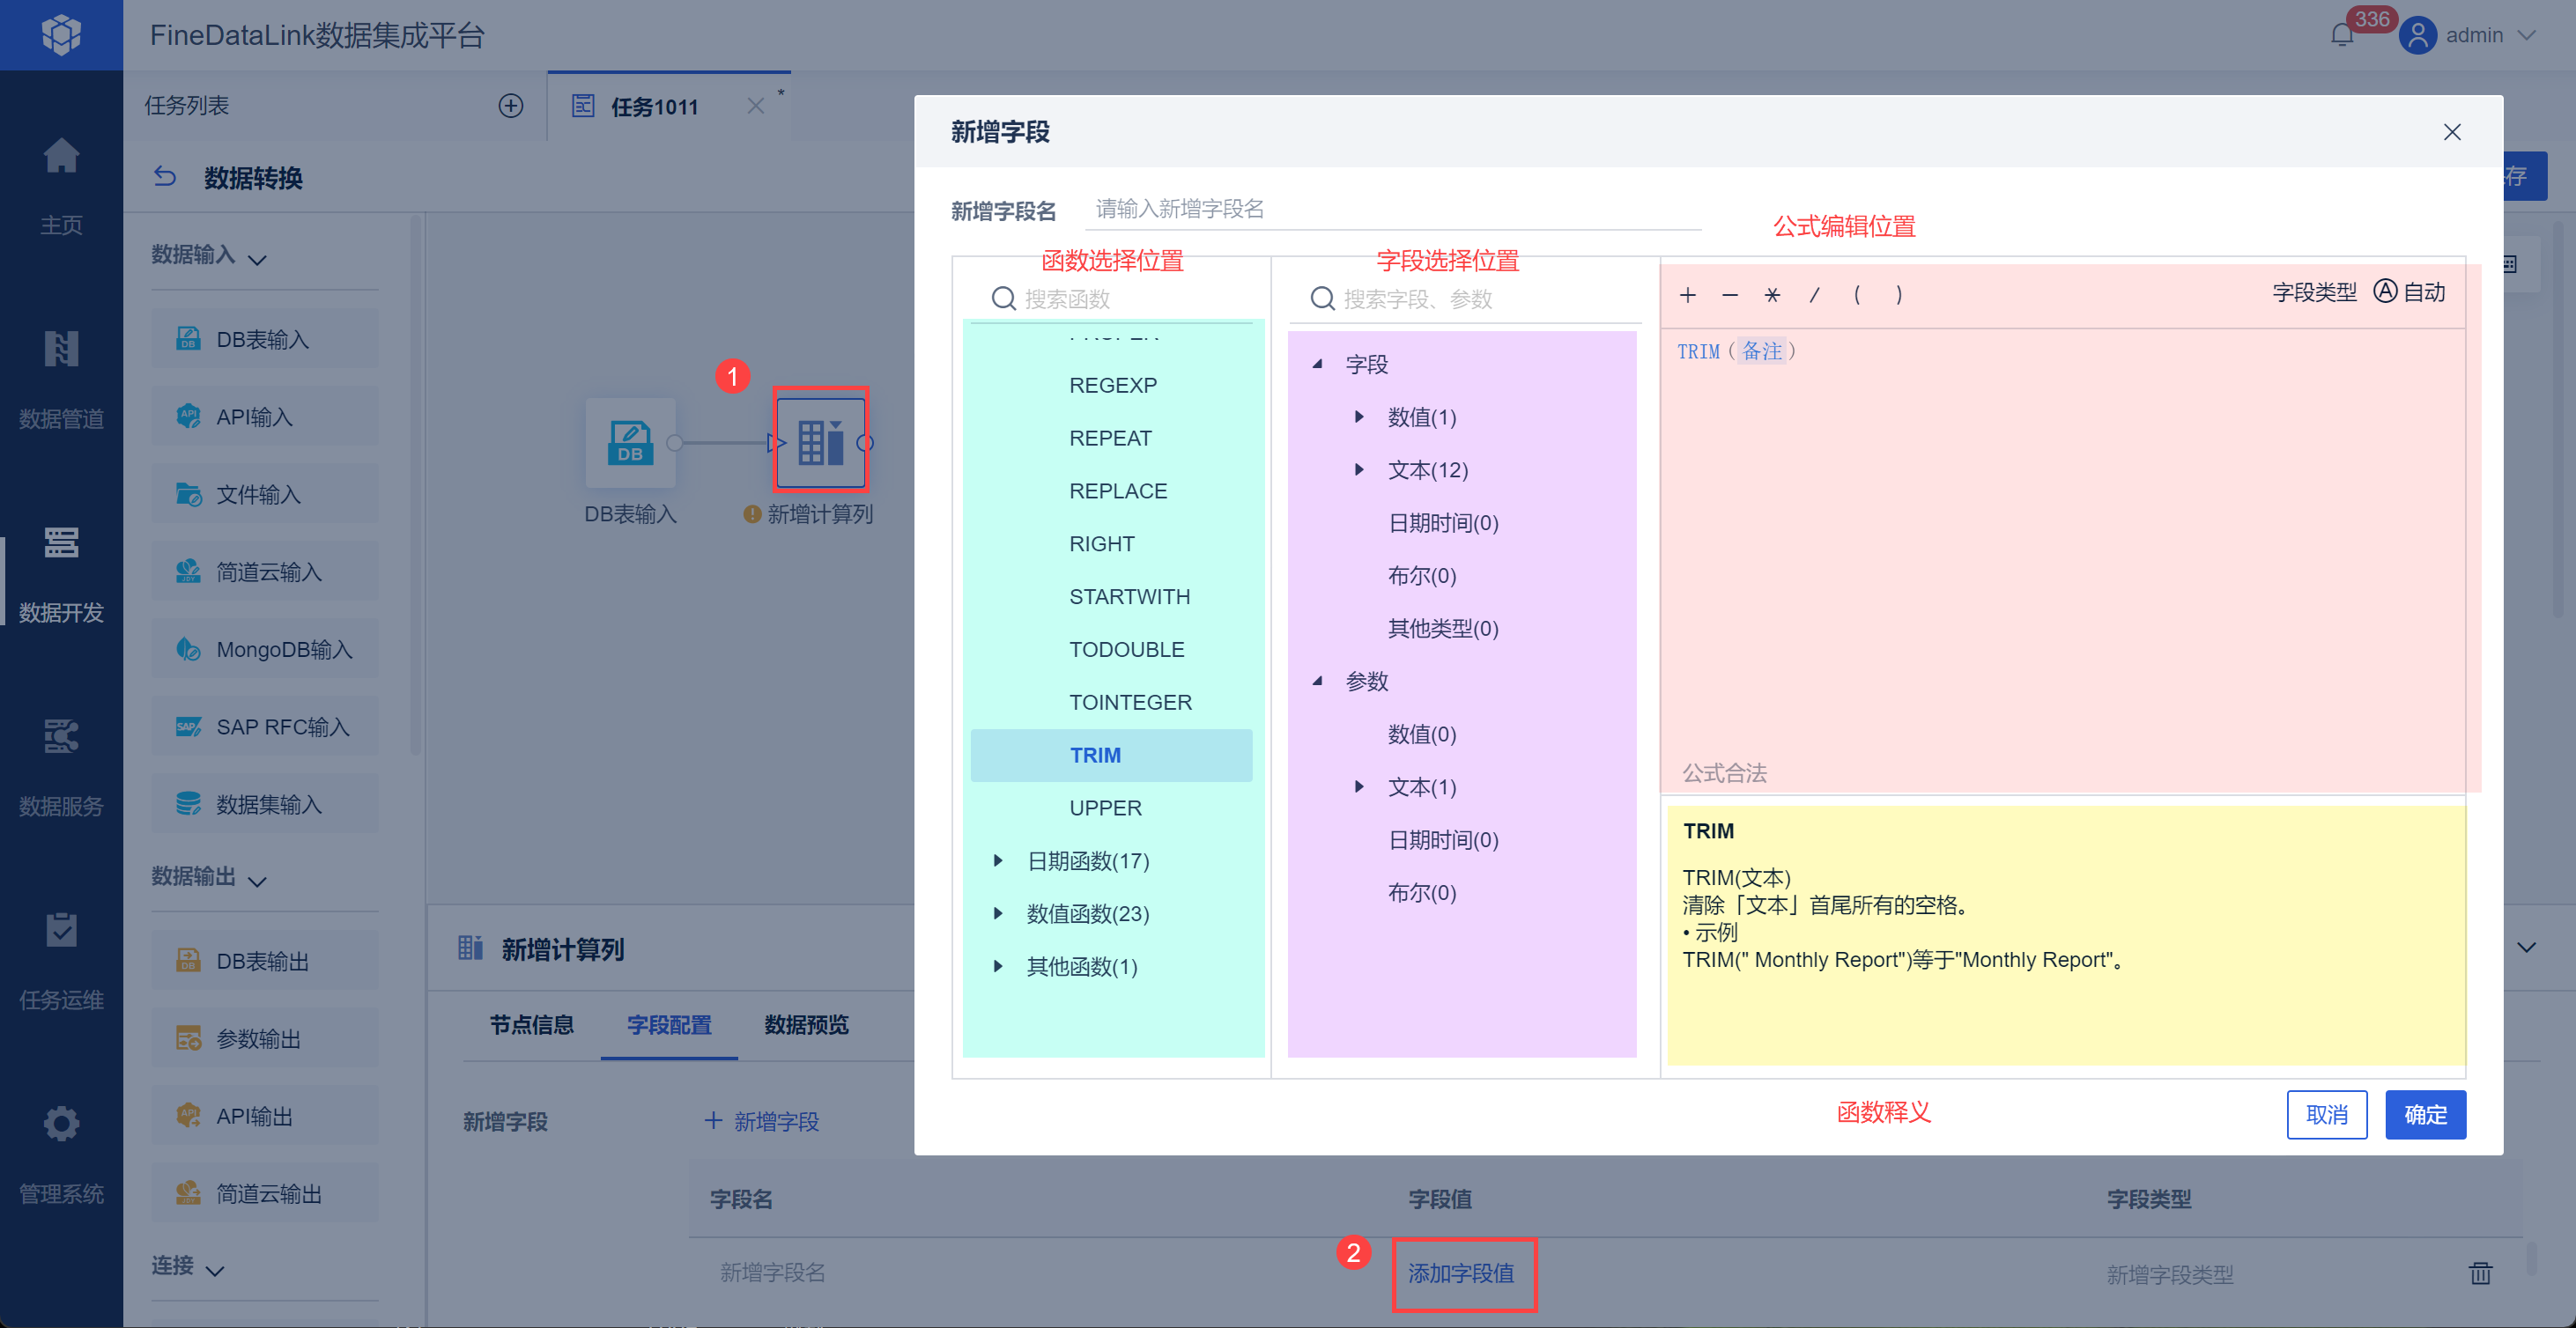2576x1328 pixels.
Task: Open the 字段类型 自动 dropdown
Action: click(2410, 291)
